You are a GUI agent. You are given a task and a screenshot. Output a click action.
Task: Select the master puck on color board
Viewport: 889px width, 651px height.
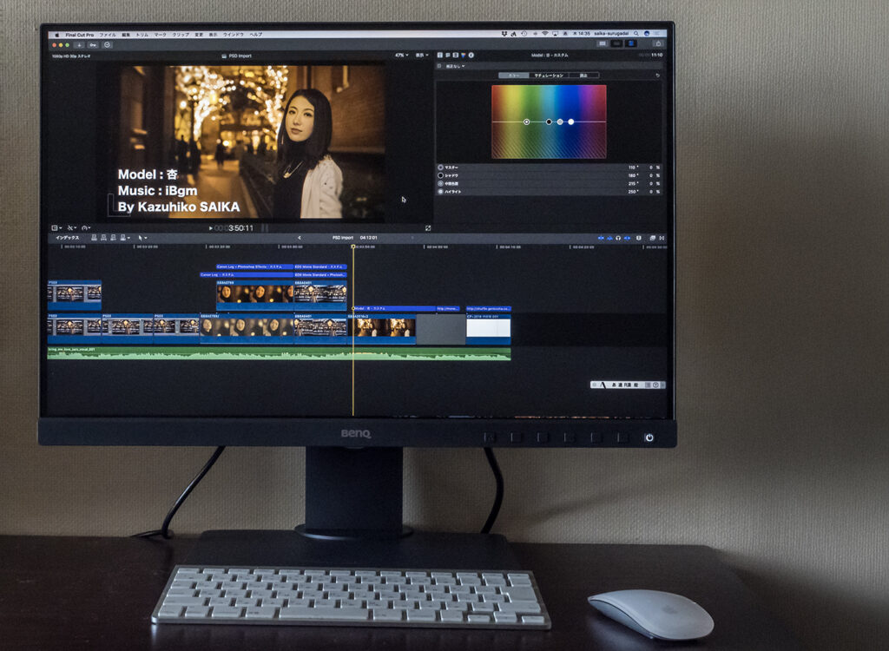click(527, 122)
